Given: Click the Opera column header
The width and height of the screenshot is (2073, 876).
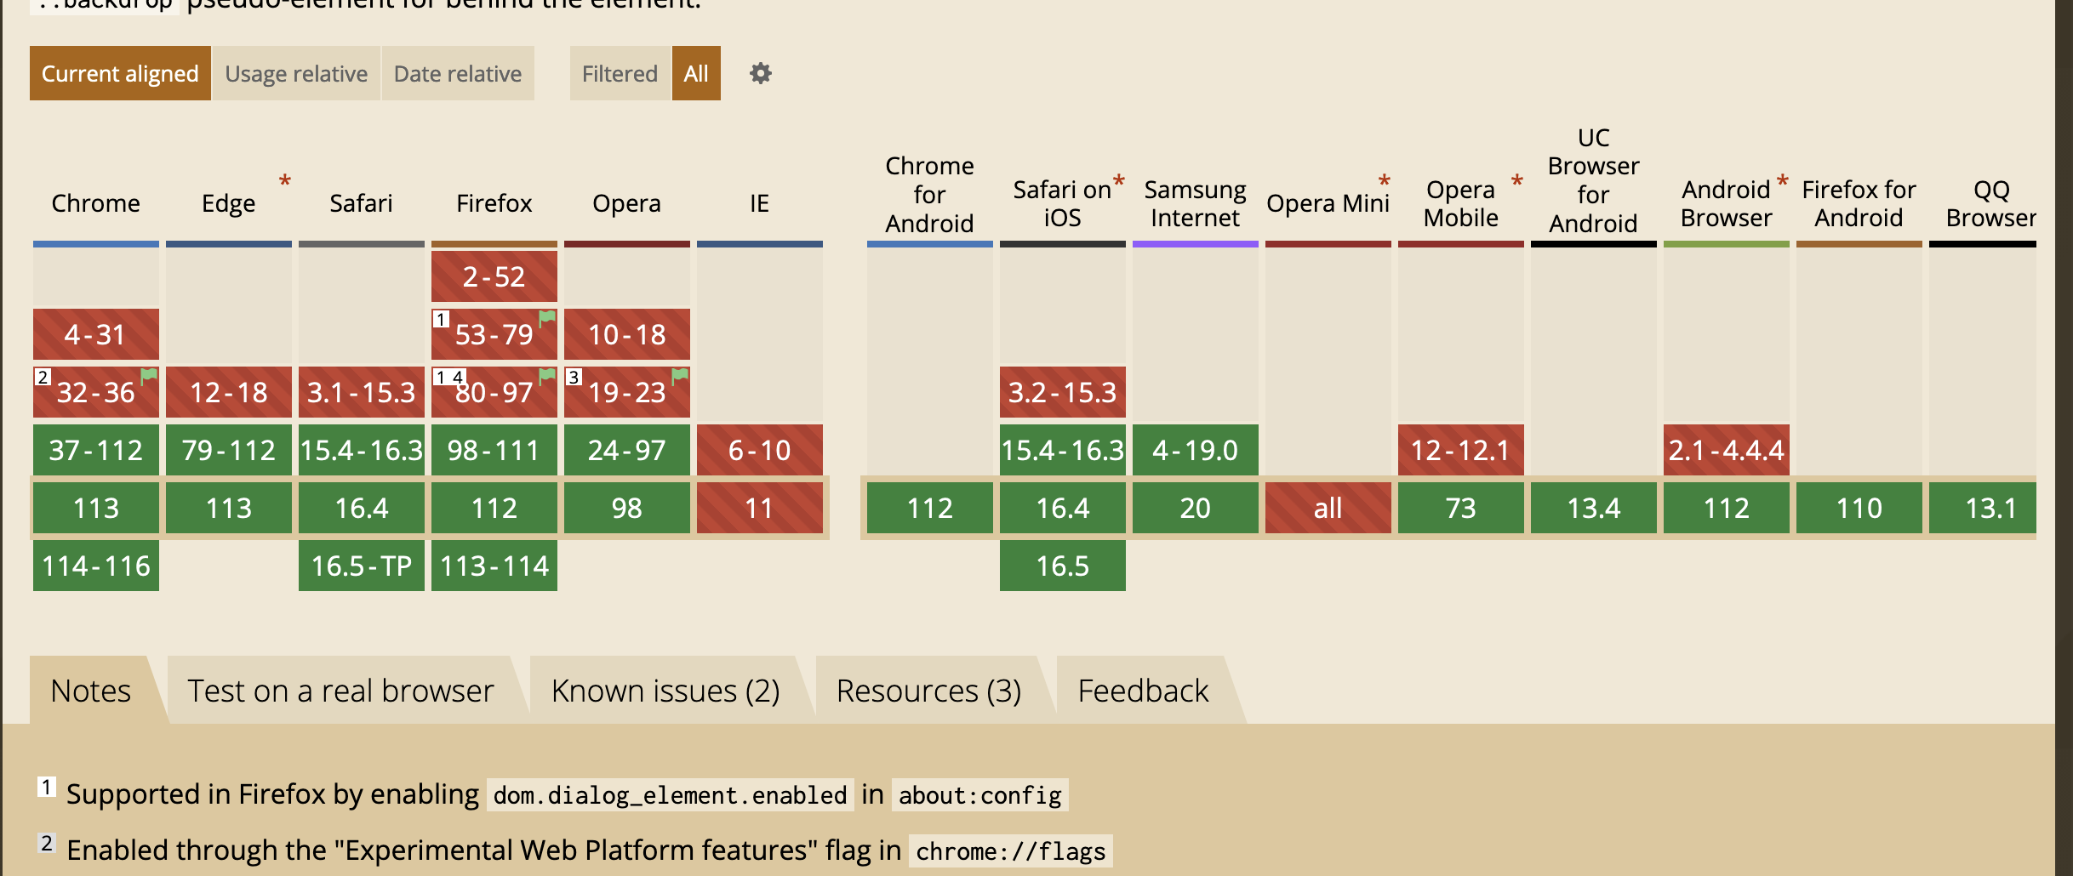Looking at the screenshot, I should 626,203.
